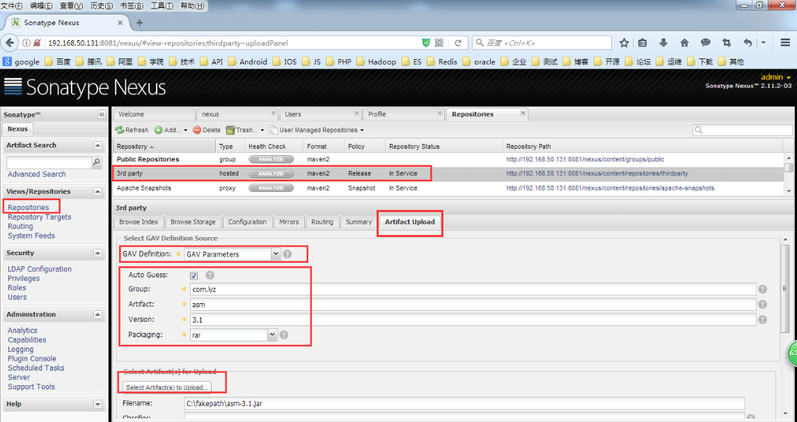The height and width of the screenshot is (422, 797).
Task: Close the Repositories panel tab
Action: tap(523, 113)
